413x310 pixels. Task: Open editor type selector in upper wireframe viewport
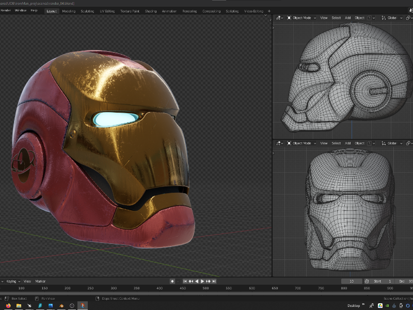[x=279, y=18]
